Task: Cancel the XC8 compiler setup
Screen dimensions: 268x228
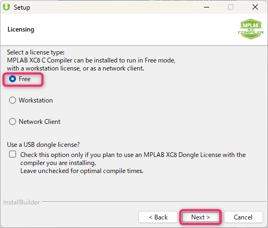Action: click(243, 217)
